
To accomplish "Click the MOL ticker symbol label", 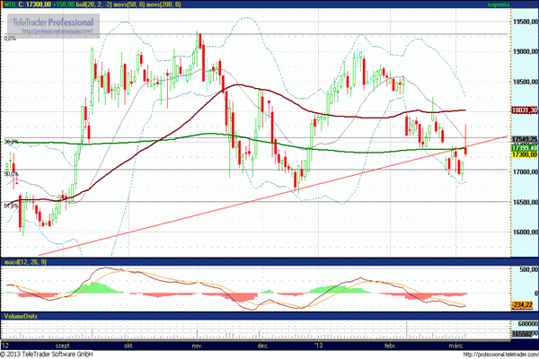I will (x=11, y=5).
